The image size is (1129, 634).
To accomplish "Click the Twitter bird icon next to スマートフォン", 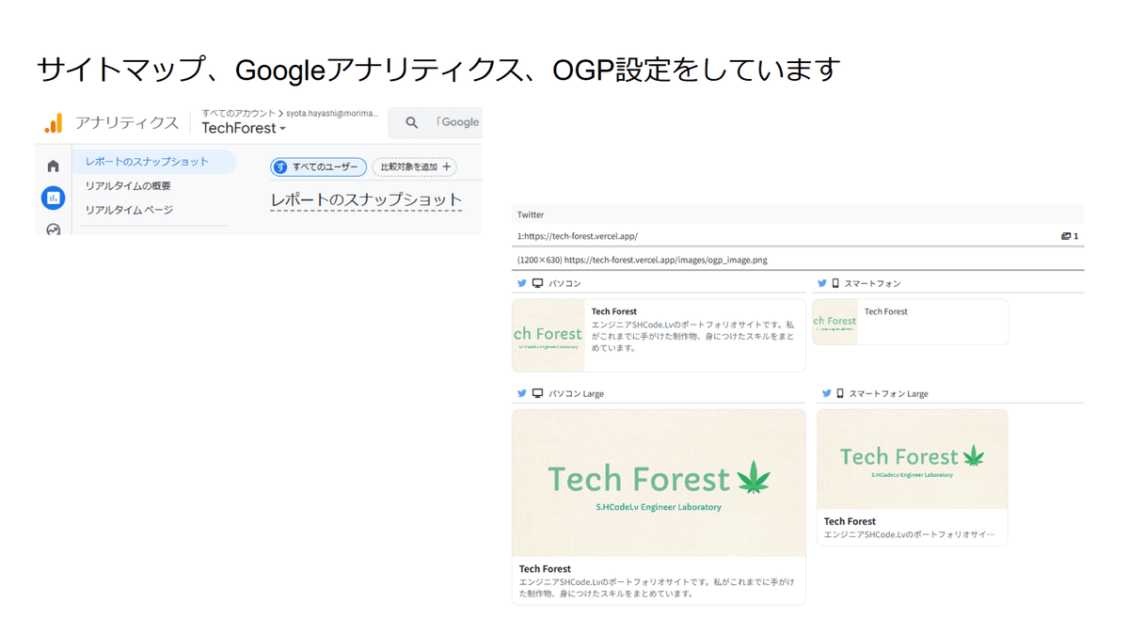I will (x=821, y=283).
